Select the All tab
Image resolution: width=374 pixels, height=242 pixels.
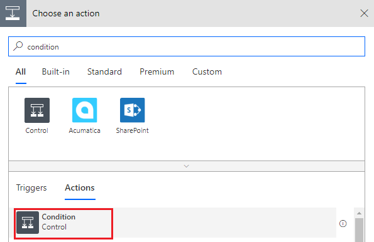coord(21,72)
